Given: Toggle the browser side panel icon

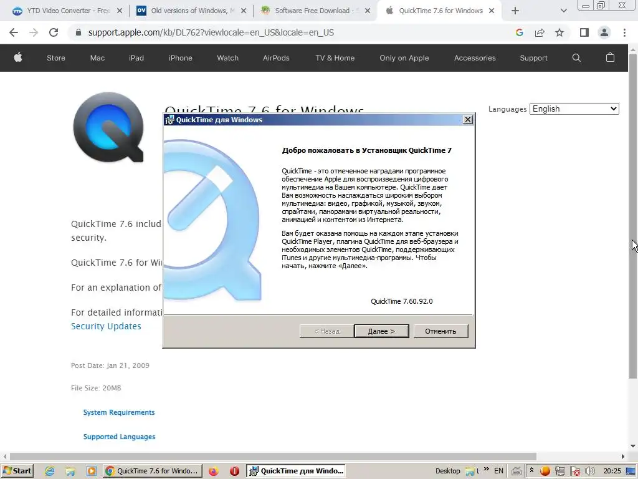Looking at the screenshot, I should [x=584, y=32].
